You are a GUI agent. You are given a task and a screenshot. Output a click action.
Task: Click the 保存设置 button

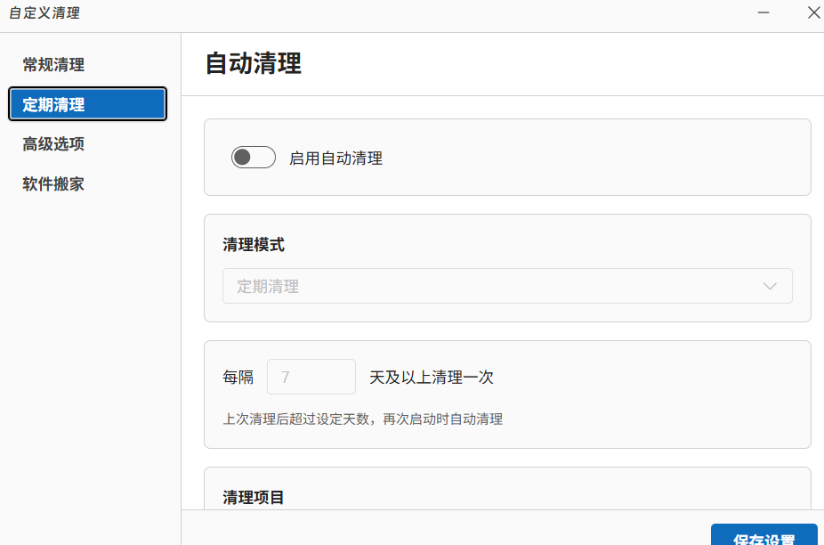point(764,535)
